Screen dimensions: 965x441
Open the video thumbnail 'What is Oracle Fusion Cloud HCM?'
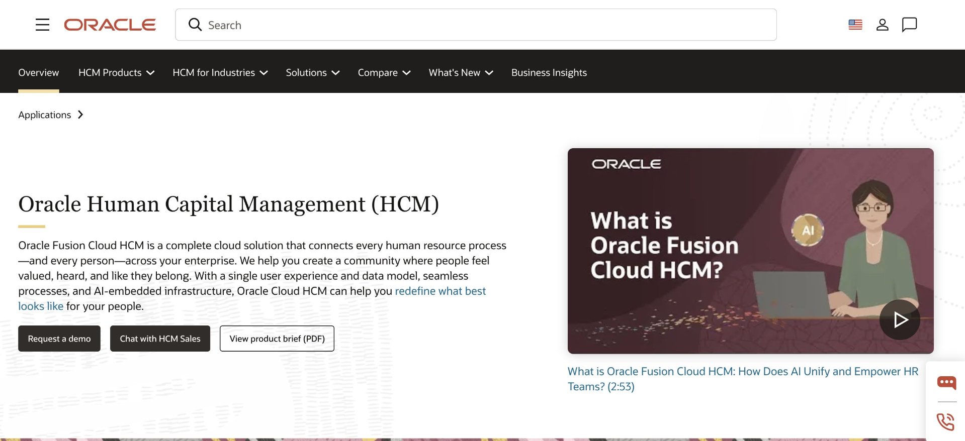[750, 251]
